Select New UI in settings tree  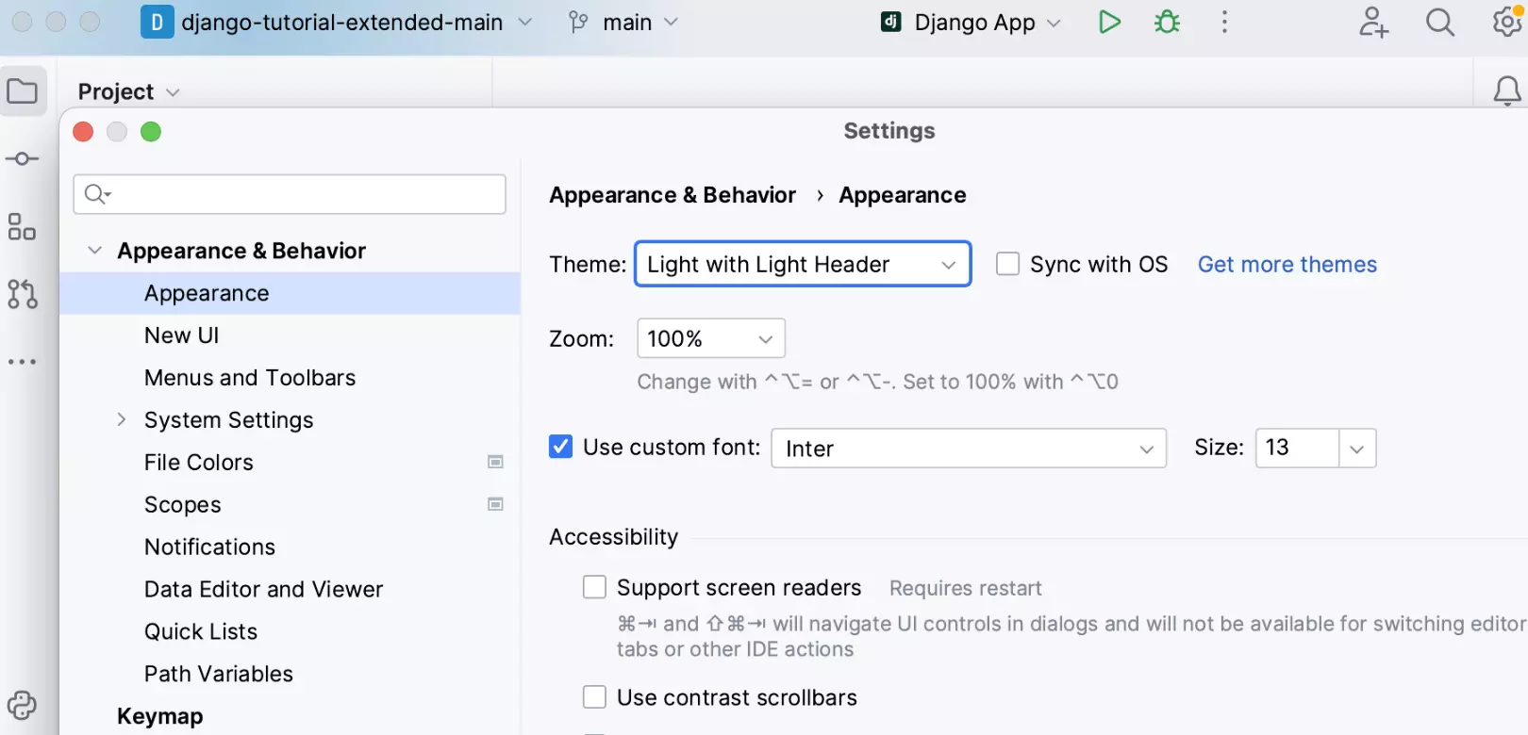tap(181, 335)
